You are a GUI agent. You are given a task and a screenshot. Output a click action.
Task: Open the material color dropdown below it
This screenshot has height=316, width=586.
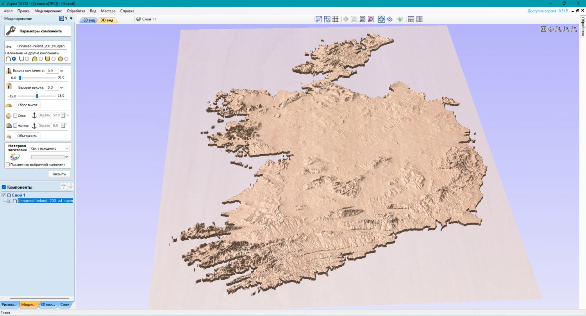50,157
